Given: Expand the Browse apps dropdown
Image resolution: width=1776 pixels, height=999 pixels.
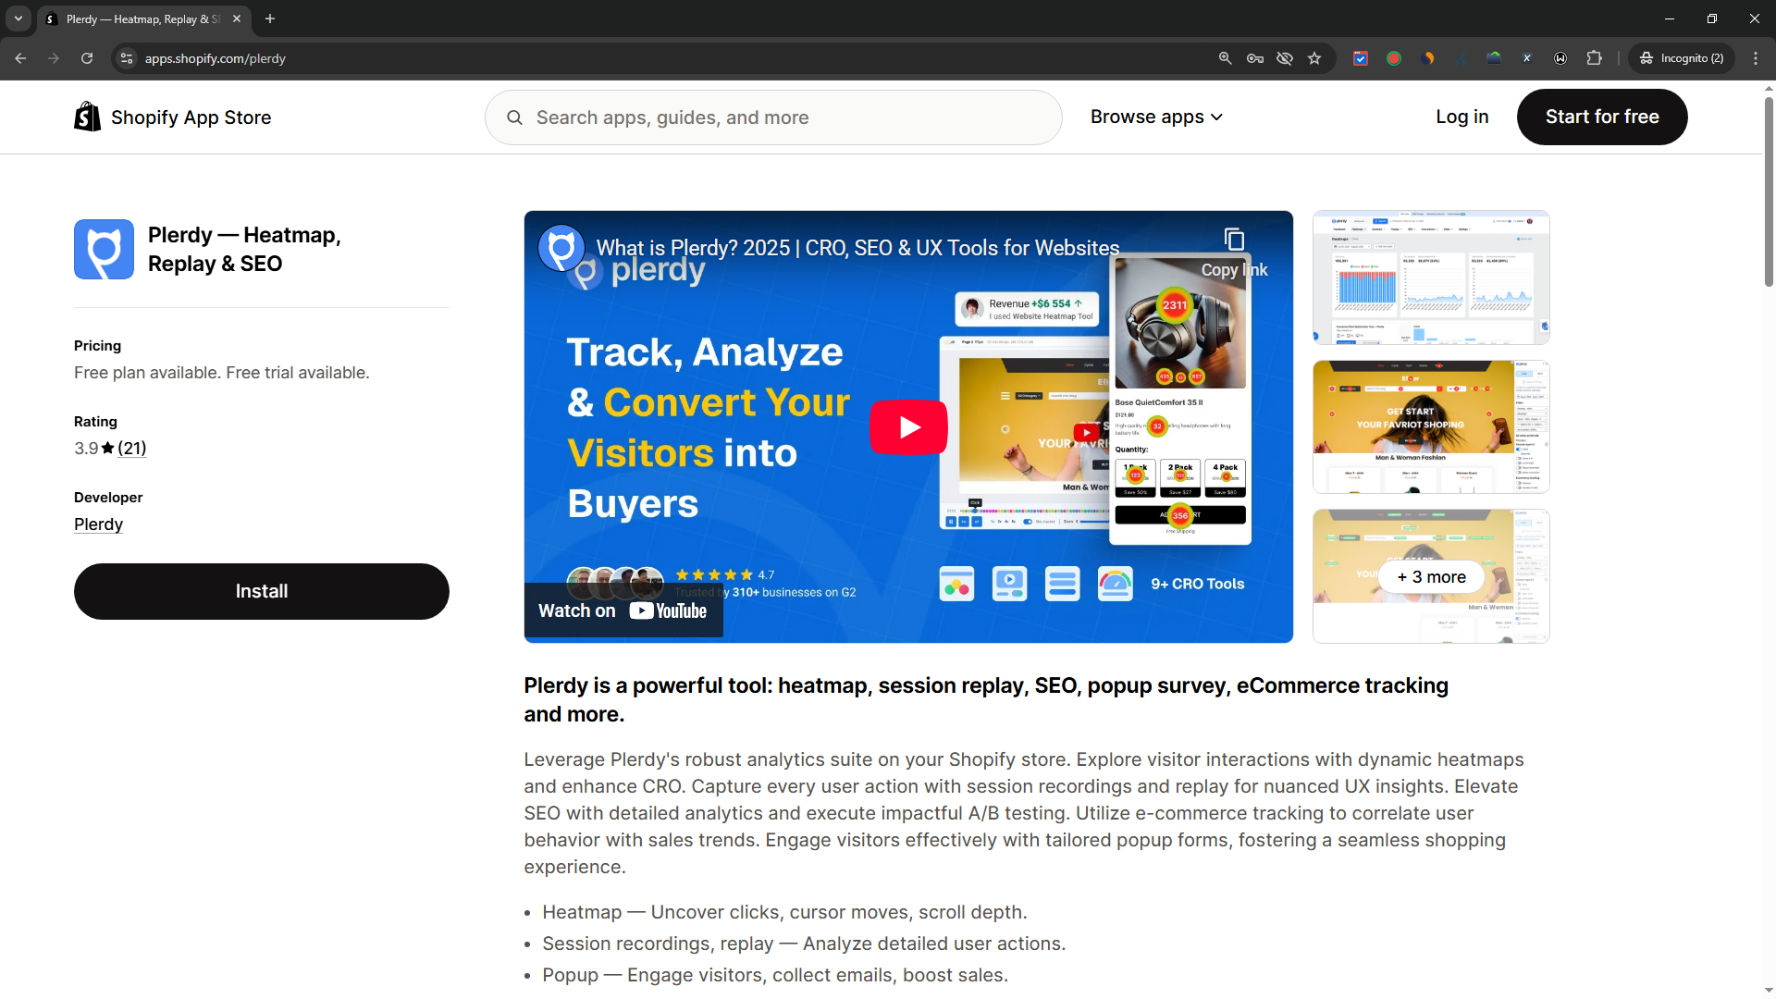Looking at the screenshot, I should click(x=1155, y=117).
